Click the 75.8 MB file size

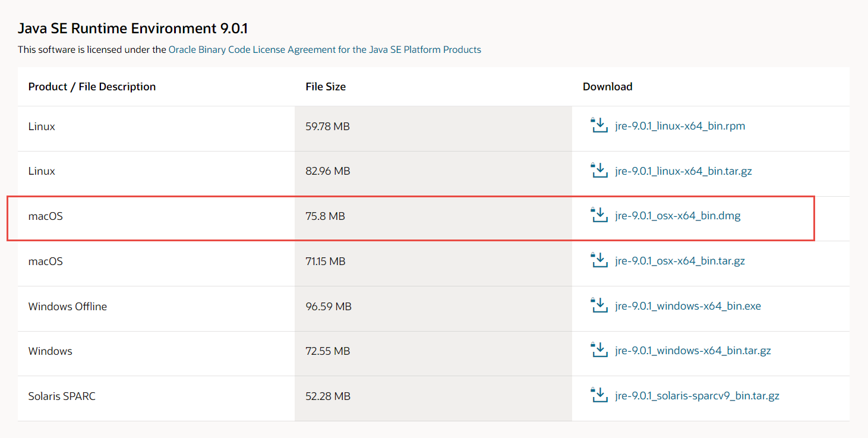point(325,216)
